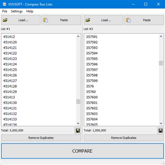Image resolution: width=165 pixels, height=165 pixels.
Task: Select entry 357600 in List #2
Action: pyautogui.click(x=92, y=97)
